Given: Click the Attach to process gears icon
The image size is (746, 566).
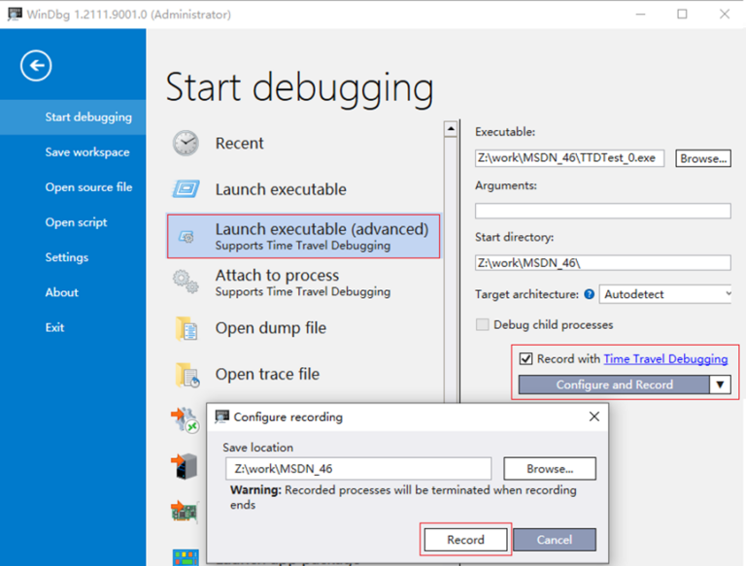Looking at the screenshot, I should pyautogui.click(x=186, y=283).
